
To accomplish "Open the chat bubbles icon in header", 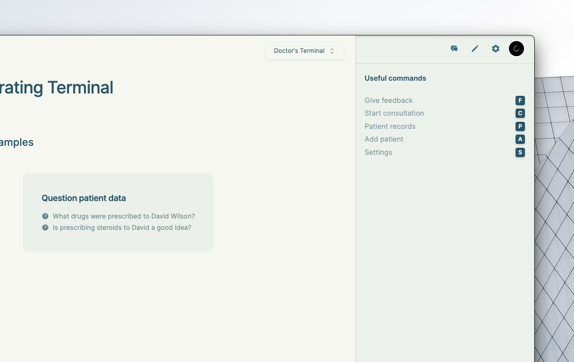I will 454,49.
